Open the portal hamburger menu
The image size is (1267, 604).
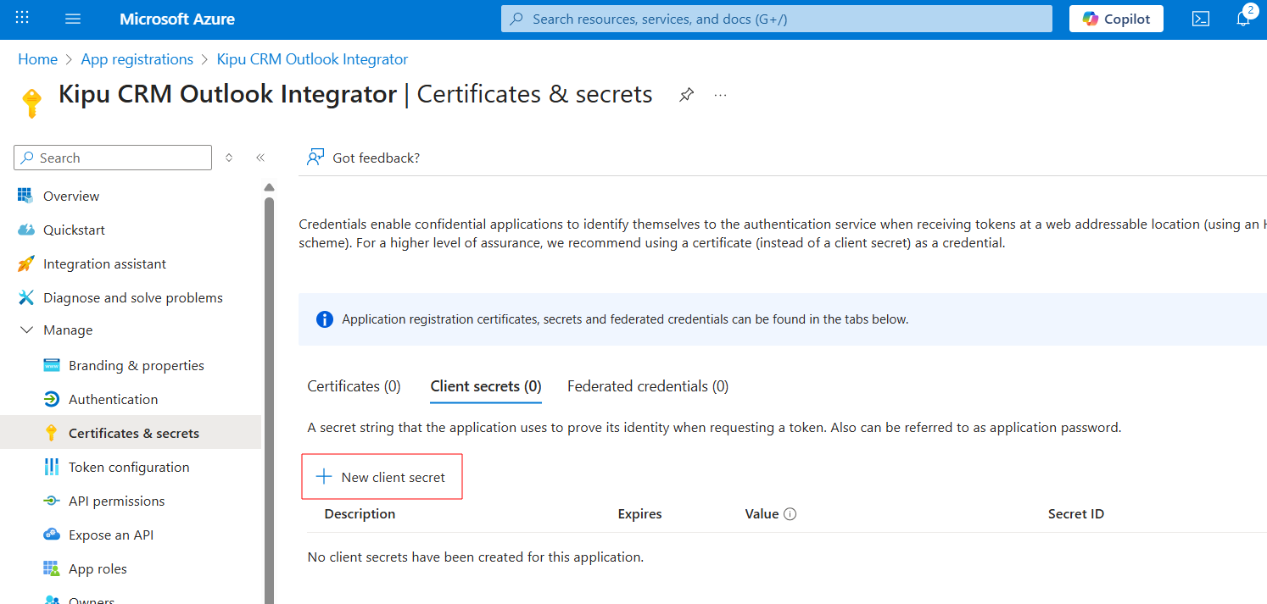73,19
